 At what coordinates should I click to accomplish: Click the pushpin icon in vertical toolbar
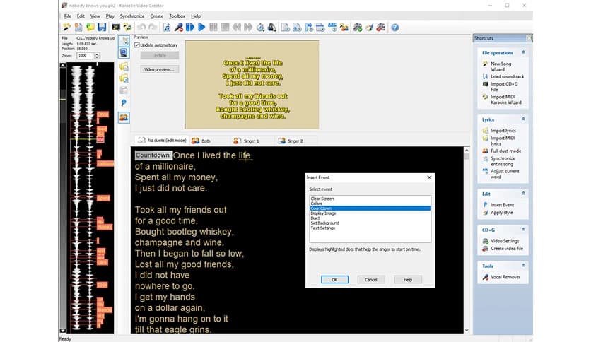[x=124, y=103]
